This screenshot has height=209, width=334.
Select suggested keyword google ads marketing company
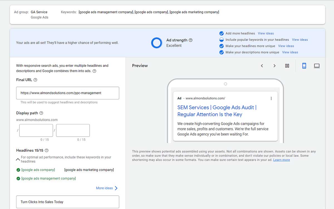coord(89,170)
